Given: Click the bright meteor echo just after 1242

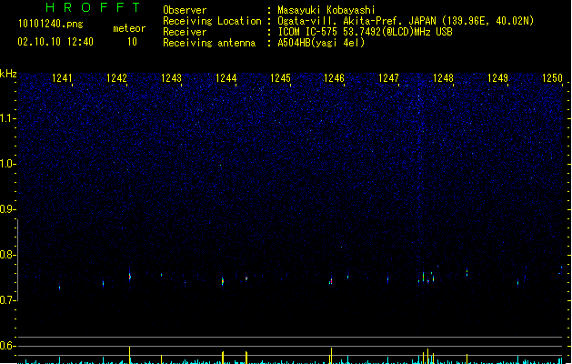Looking at the screenshot, I should (x=129, y=276).
